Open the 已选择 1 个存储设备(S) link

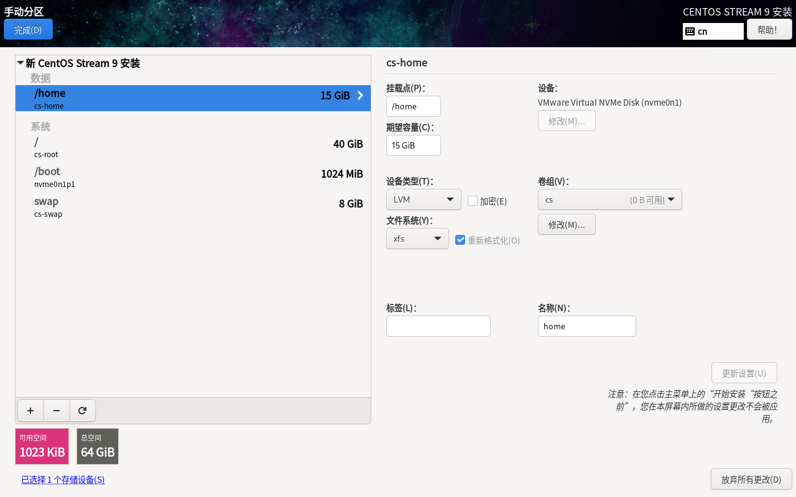[63, 480]
